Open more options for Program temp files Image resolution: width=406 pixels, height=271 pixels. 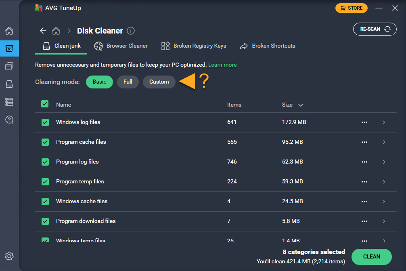pos(364,182)
